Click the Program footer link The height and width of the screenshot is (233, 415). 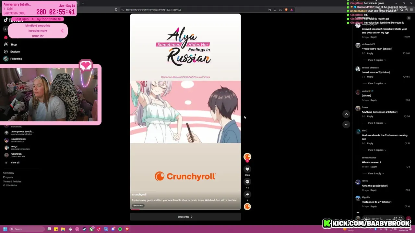tap(8, 177)
